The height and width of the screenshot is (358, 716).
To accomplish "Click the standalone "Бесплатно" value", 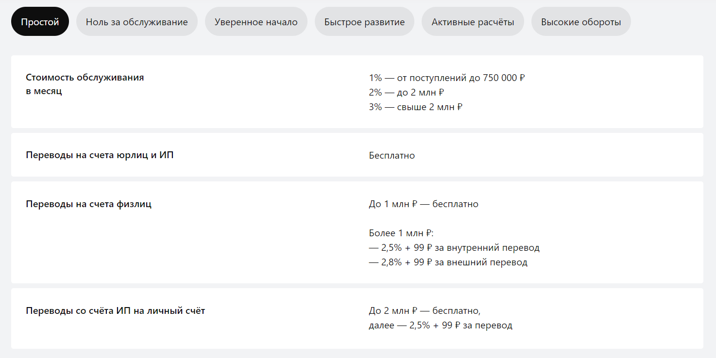I will point(392,156).
